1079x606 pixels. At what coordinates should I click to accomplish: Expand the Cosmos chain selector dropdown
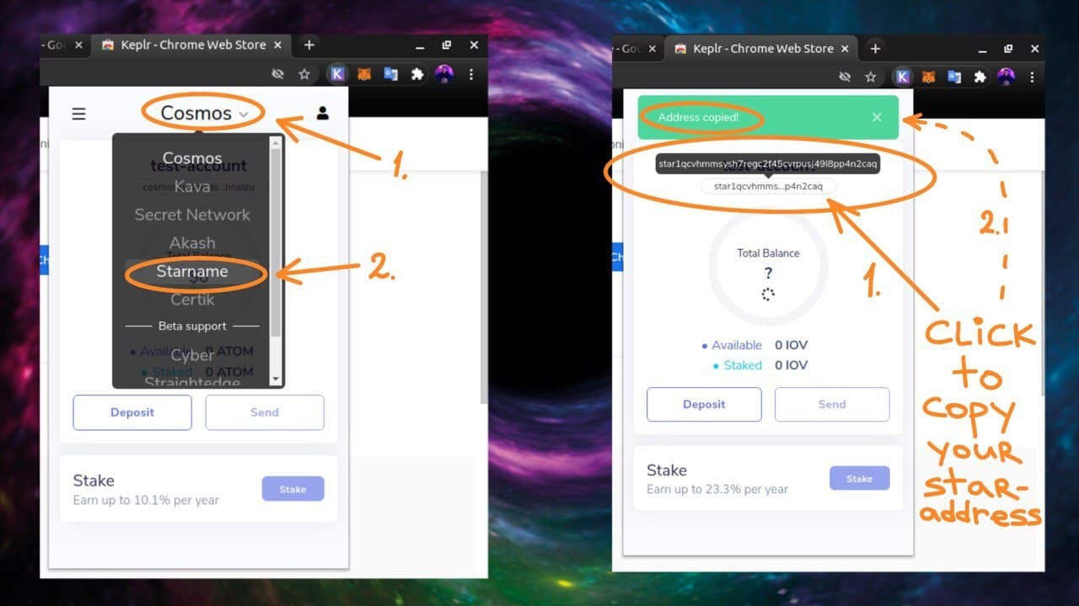[x=204, y=113]
